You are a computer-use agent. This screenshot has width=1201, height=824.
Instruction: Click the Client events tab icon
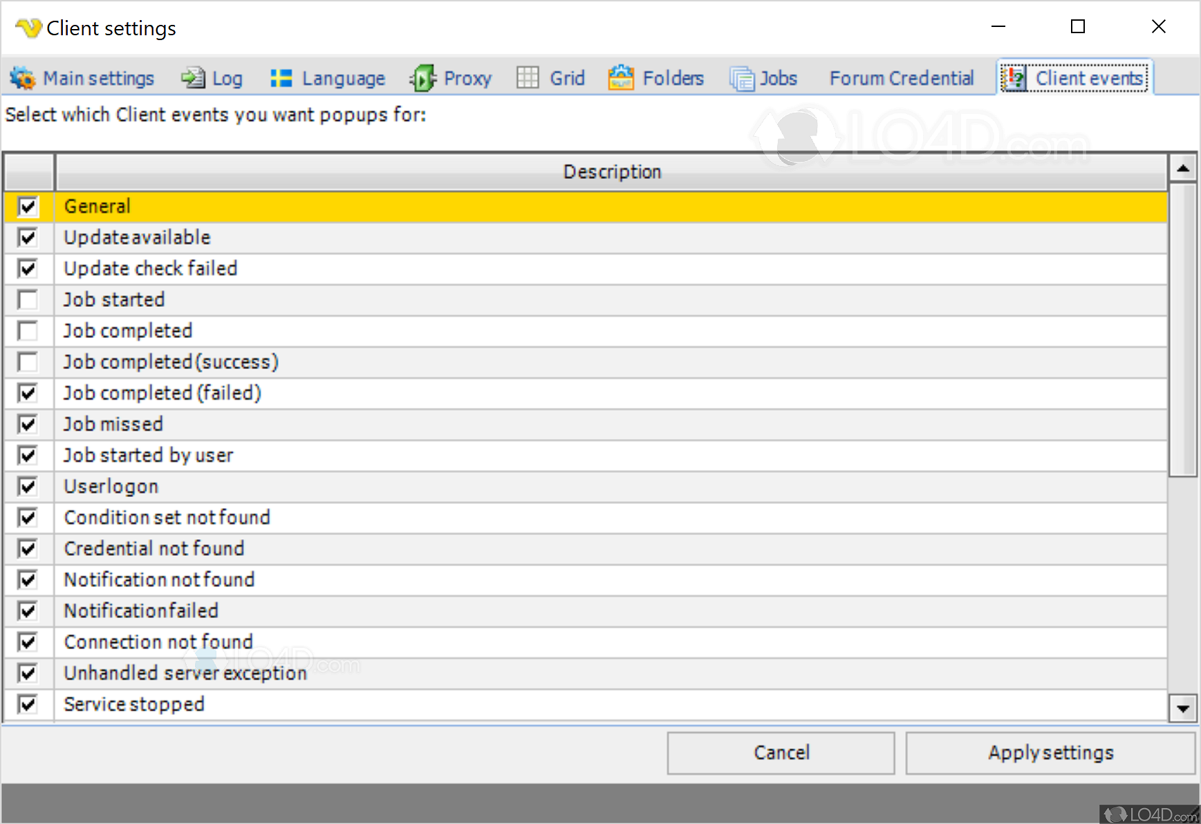pos(1014,78)
